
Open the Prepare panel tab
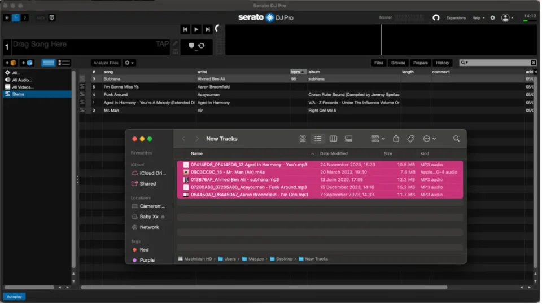click(421, 63)
